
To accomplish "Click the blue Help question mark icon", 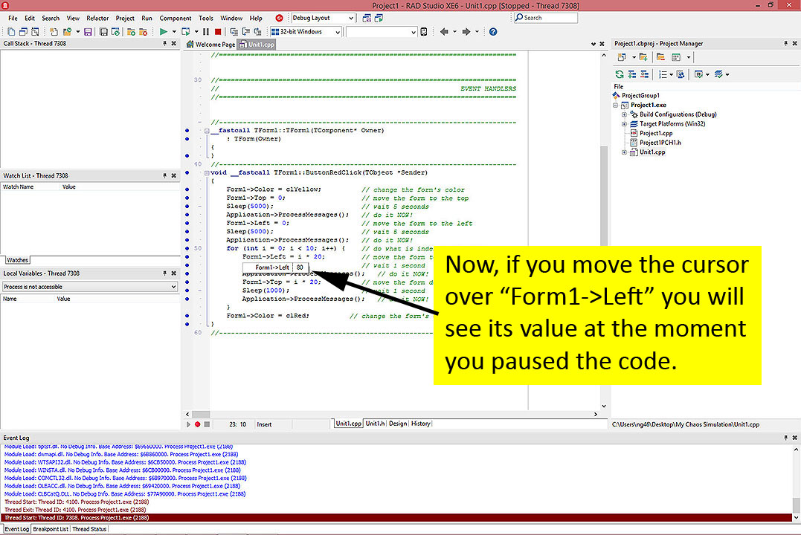I will [x=493, y=32].
